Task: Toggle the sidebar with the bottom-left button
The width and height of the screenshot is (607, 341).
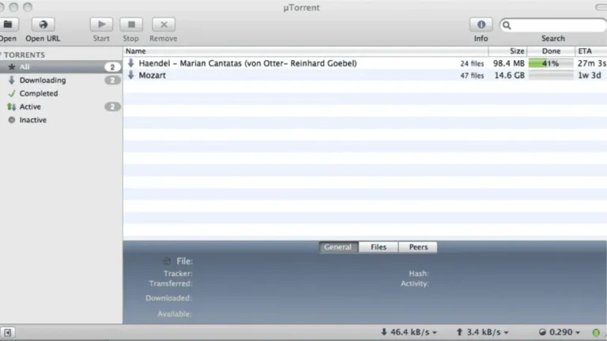Action: 7,332
